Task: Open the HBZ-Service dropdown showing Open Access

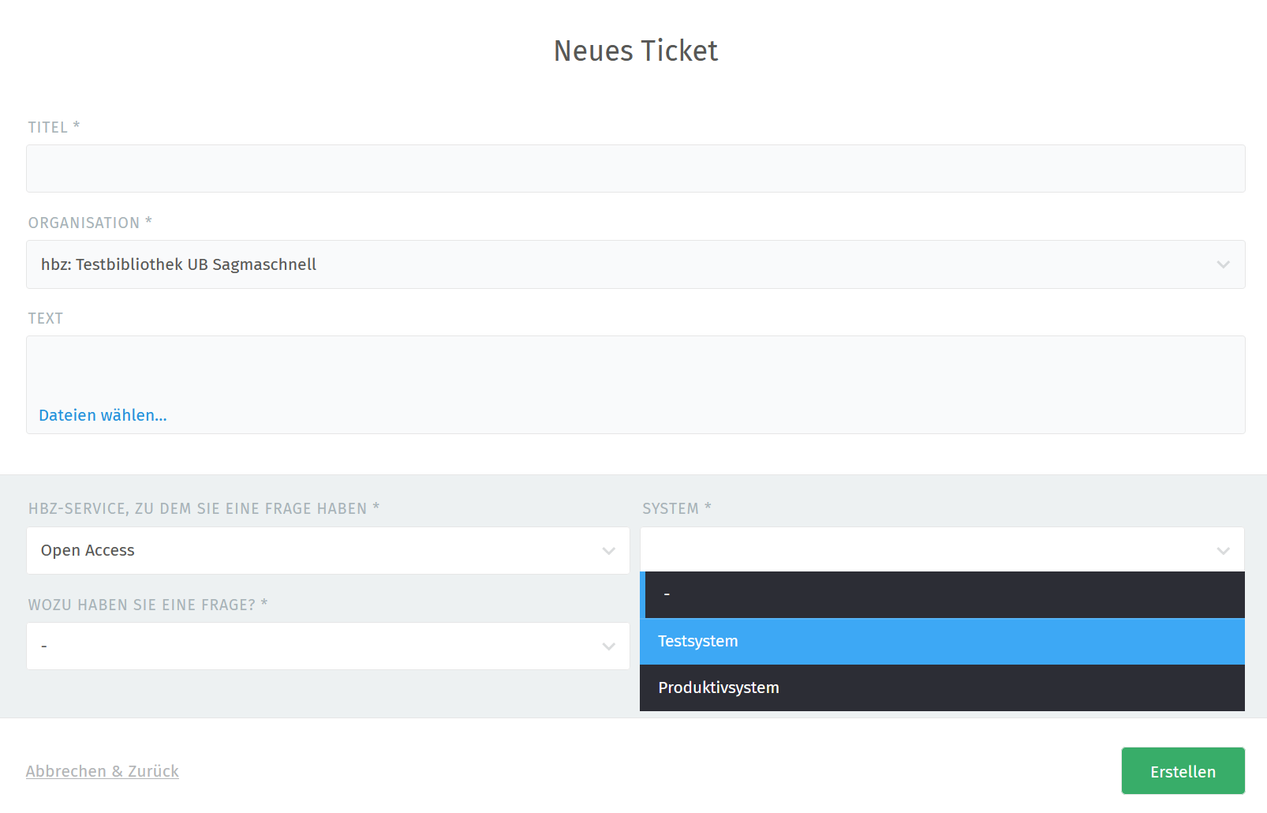Action: [316, 550]
